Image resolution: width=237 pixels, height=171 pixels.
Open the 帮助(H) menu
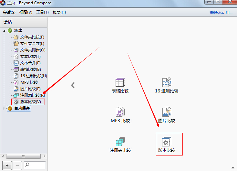tap(59, 12)
